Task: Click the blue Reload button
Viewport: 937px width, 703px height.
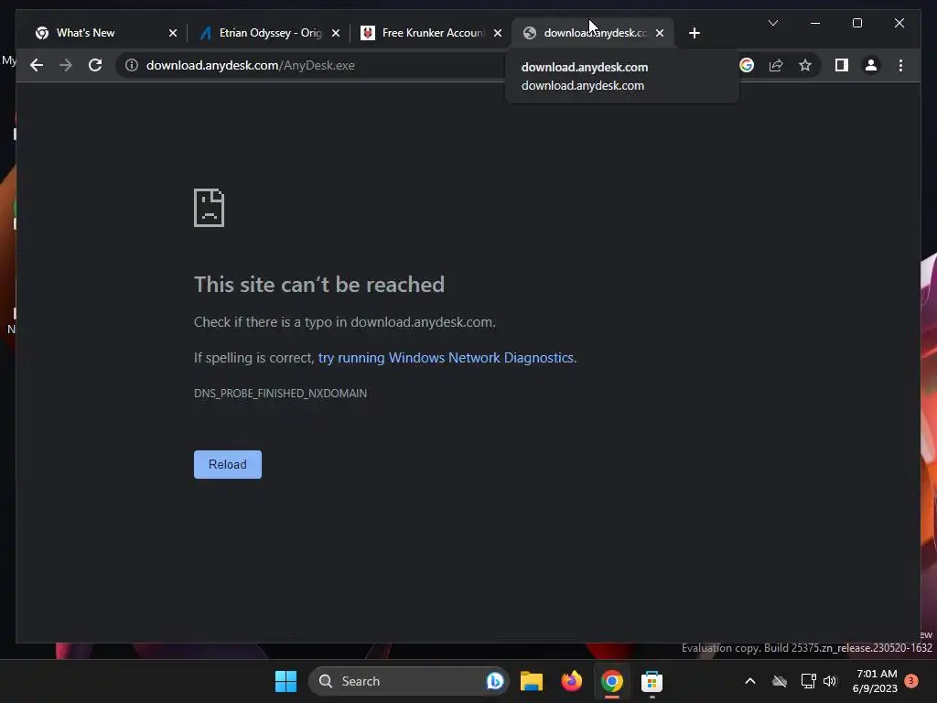Action: 228,464
